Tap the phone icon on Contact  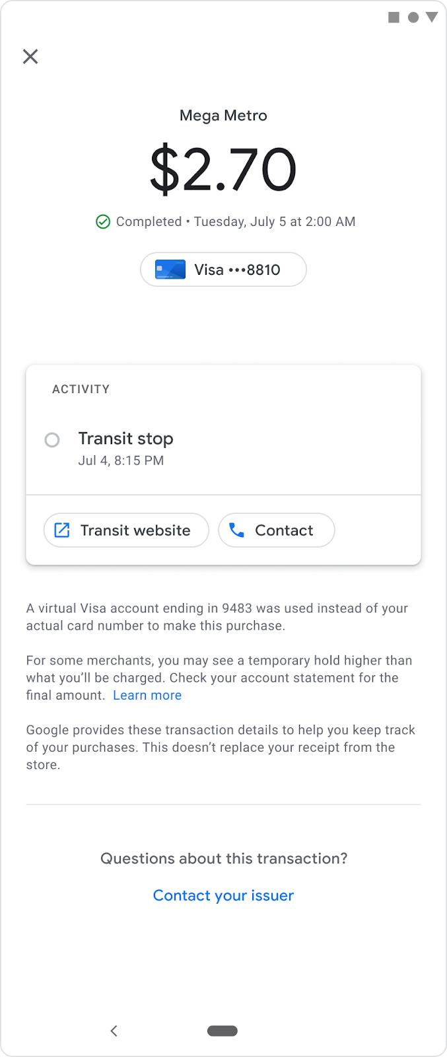(236, 530)
